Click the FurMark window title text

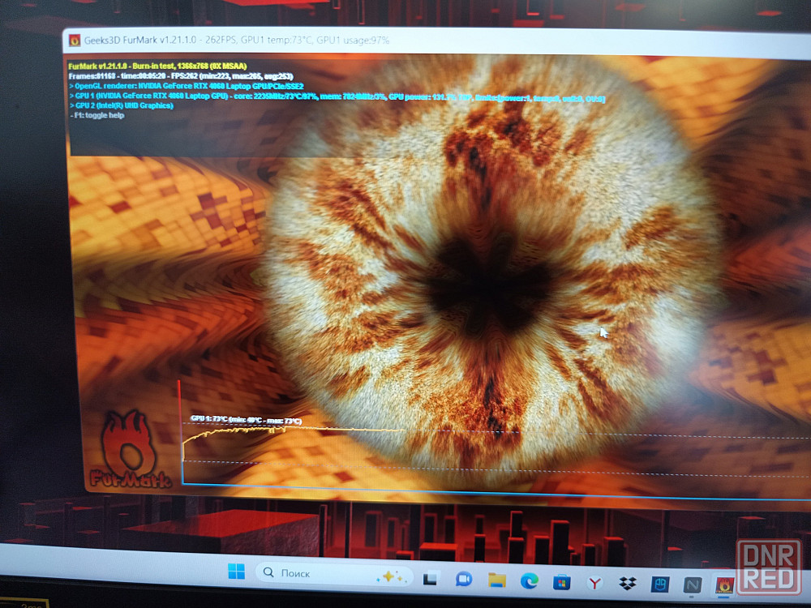click(236, 41)
